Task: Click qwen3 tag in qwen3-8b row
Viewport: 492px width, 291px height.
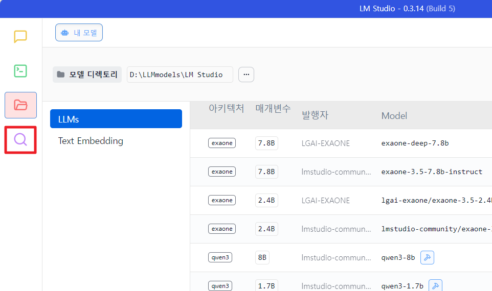Action: coord(220,257)
